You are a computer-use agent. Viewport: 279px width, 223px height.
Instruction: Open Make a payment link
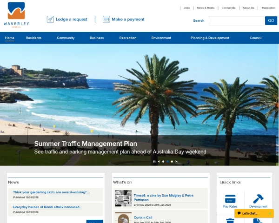[128, 20]
